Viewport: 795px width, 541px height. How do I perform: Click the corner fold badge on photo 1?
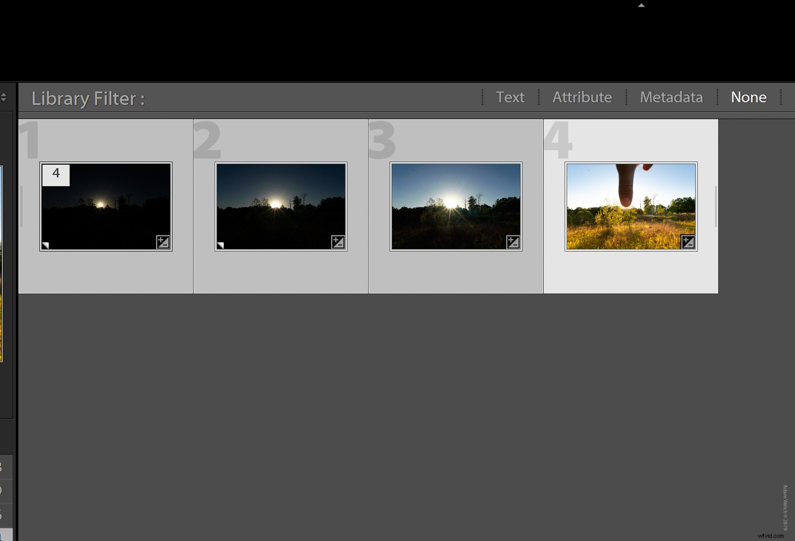[x=46, y=245]
